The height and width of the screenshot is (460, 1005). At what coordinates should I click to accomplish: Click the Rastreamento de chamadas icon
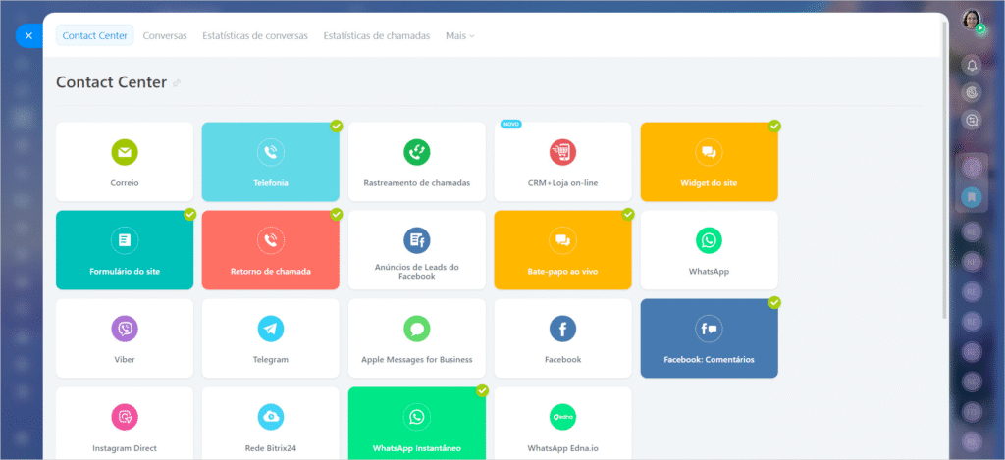[x=417, y=152]
